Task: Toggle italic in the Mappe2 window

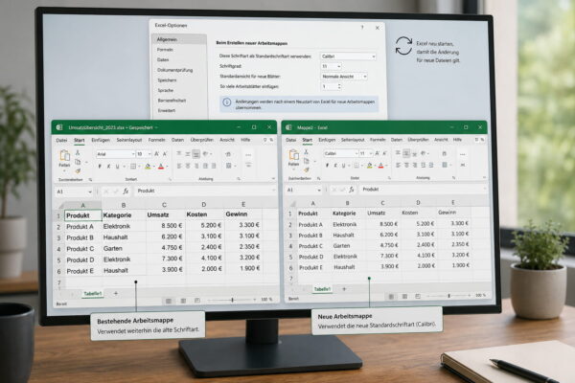Action: coord(335,166)
